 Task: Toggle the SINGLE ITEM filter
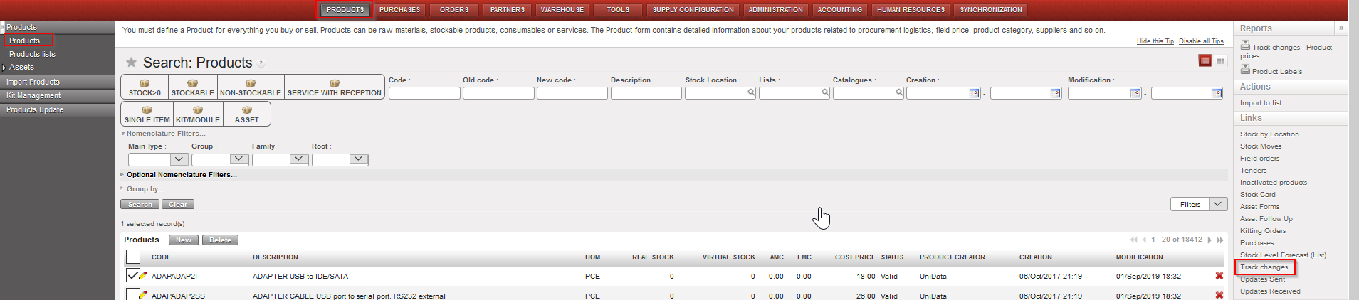pos(147,114)
